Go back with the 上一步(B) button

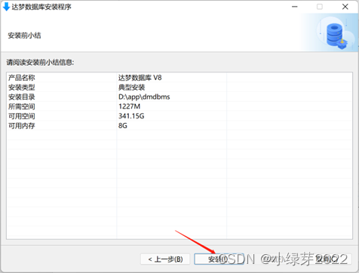(165, 259)
